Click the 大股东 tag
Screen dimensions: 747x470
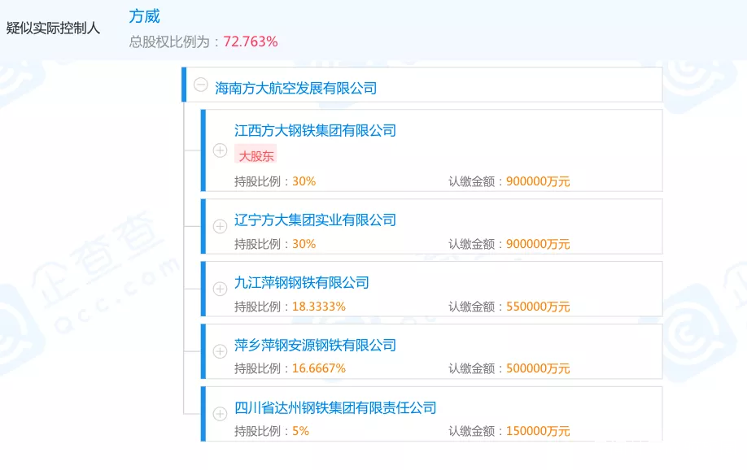click(256, 155)
